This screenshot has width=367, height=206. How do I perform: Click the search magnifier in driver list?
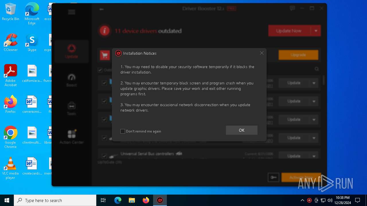(317, 69)
